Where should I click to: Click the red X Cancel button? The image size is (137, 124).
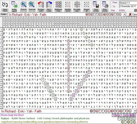[x=133, y=14]
